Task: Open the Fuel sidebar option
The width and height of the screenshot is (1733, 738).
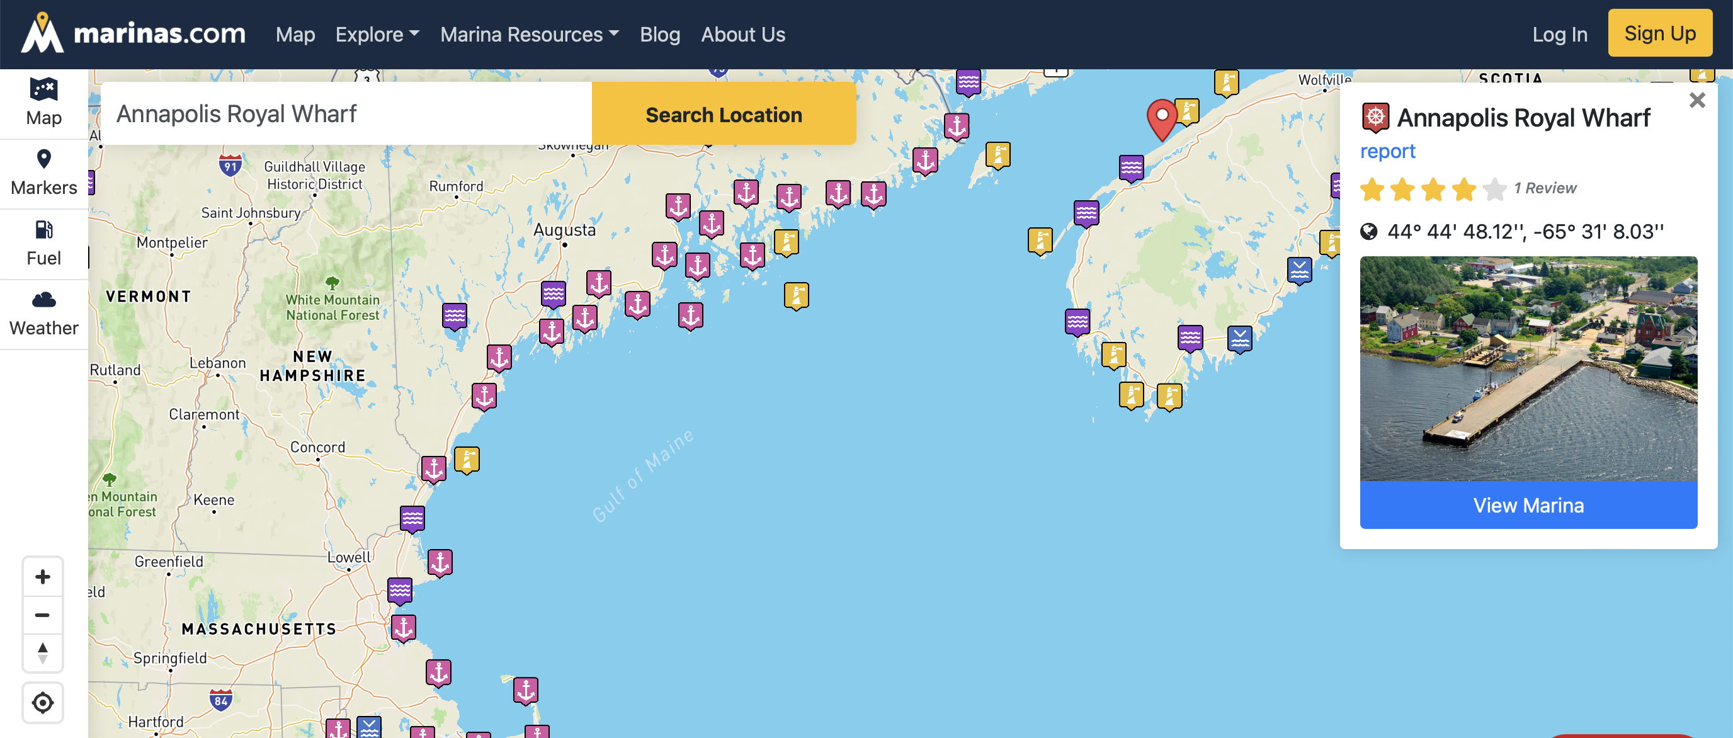Action: [x=43, y=244]
